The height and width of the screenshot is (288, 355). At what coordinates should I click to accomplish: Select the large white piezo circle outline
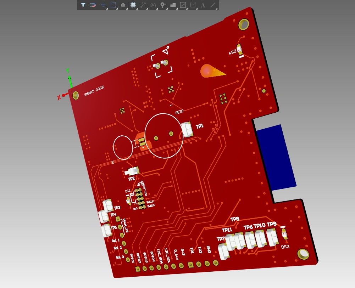[x=164, y=136]
